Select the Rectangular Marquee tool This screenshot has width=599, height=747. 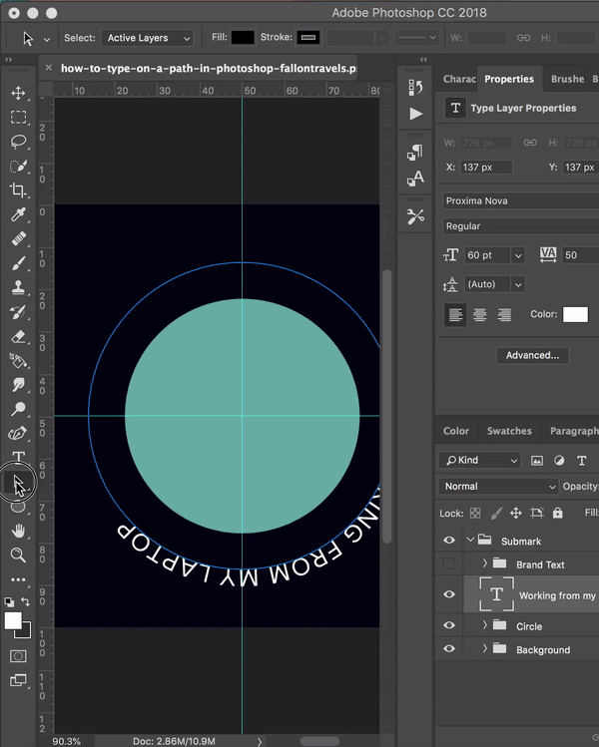pos(18,118)
